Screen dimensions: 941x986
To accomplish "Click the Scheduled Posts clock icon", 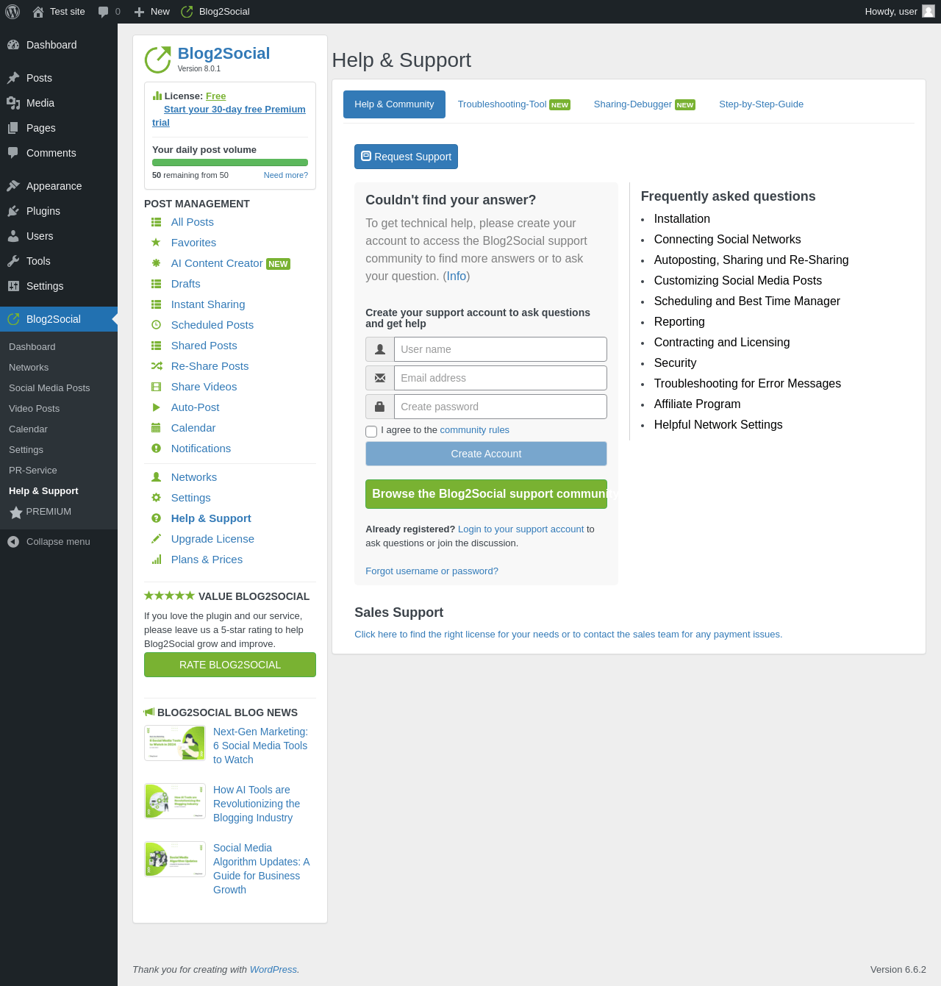I will point(156,325).
